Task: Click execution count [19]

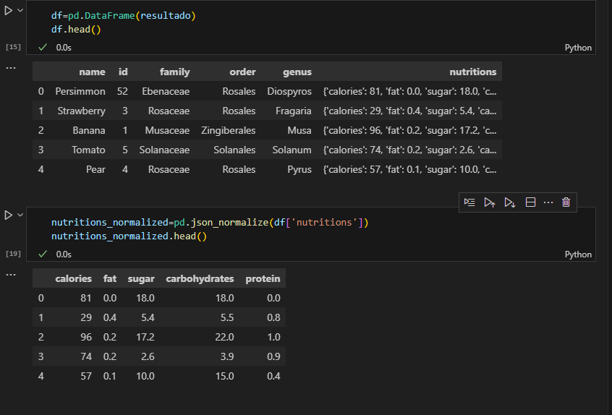Action: point(13,254)
